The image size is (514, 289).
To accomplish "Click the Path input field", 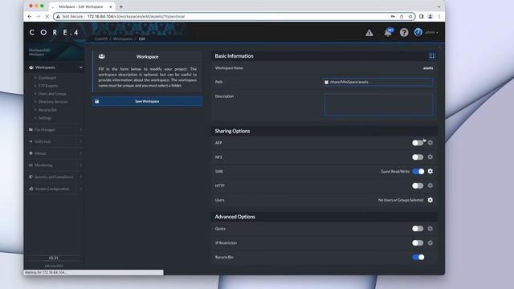I will 378,82.
